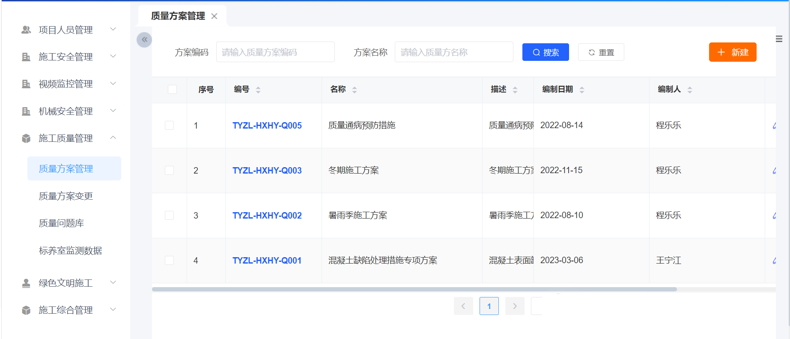Click edit pencil icon for row 1

pos(774,126)
